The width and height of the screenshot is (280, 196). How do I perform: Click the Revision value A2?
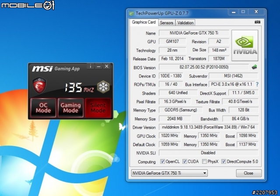[x=219, y=42]
